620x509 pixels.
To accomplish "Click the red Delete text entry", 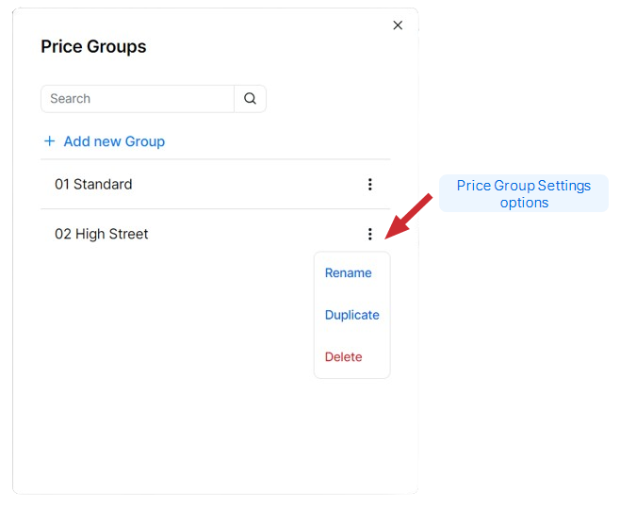I will [x=344, y=357].
